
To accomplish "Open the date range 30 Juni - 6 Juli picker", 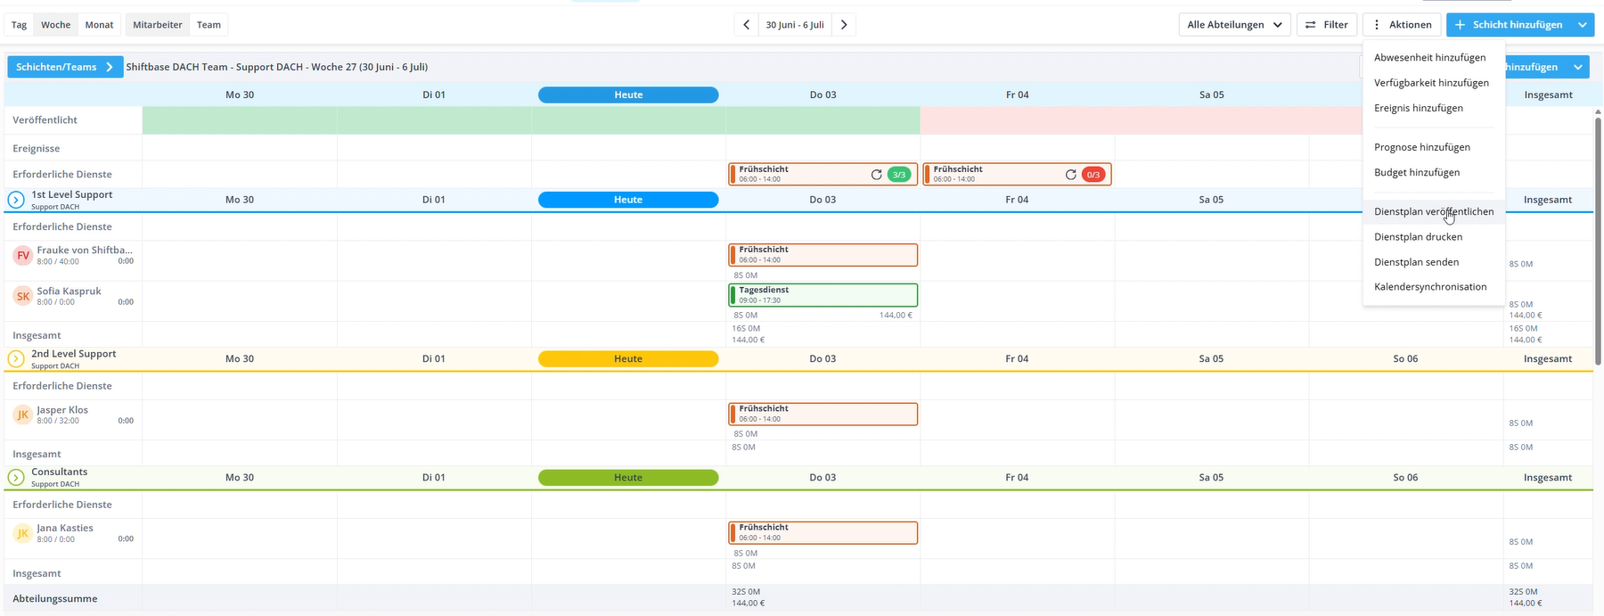I will [795, 25].
